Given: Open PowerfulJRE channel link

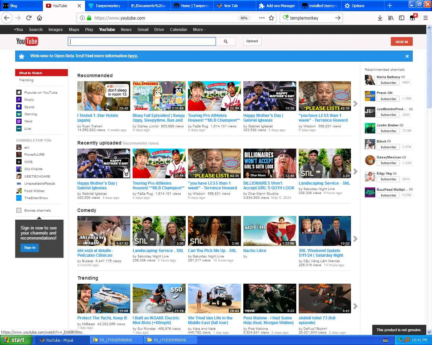Looking at the screenshot, I should click(34, 155).
